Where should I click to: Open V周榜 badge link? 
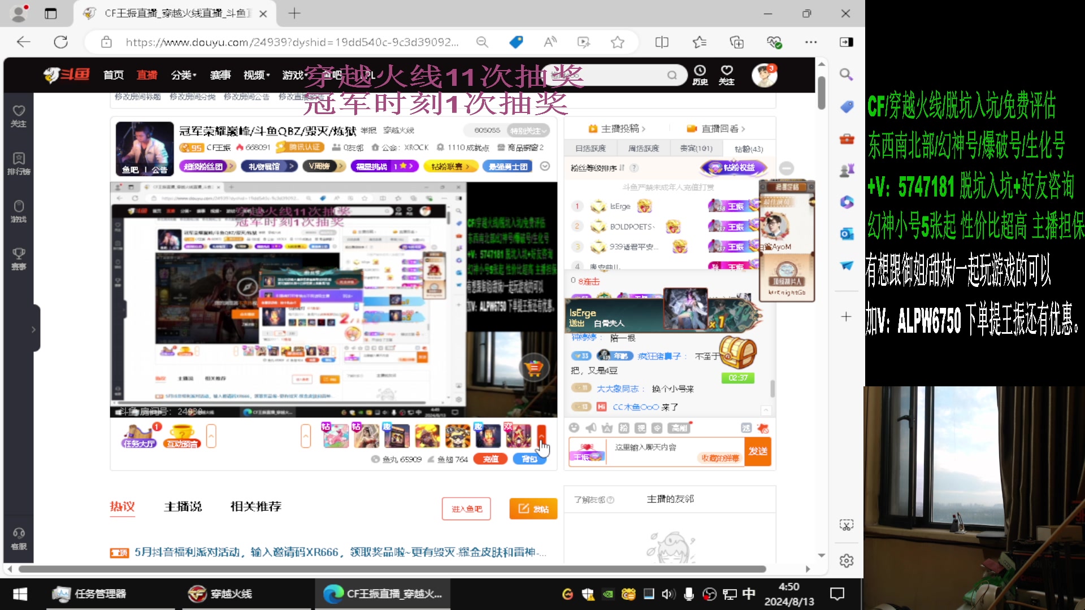324,166
